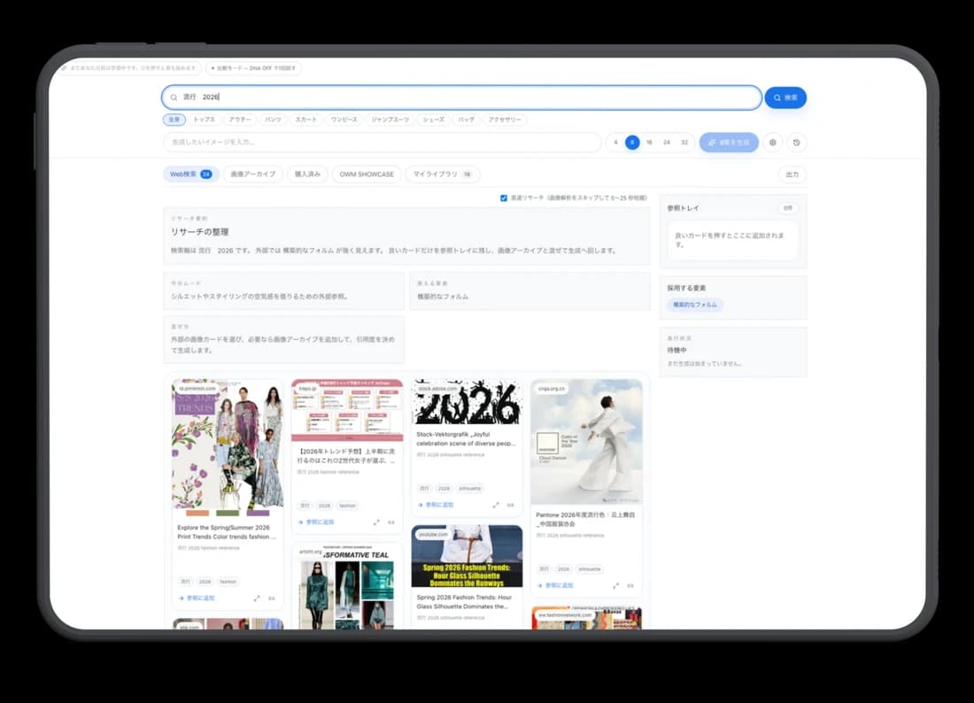
Task: Focus the search field containing 流行 2026
Action: [461, 97]
